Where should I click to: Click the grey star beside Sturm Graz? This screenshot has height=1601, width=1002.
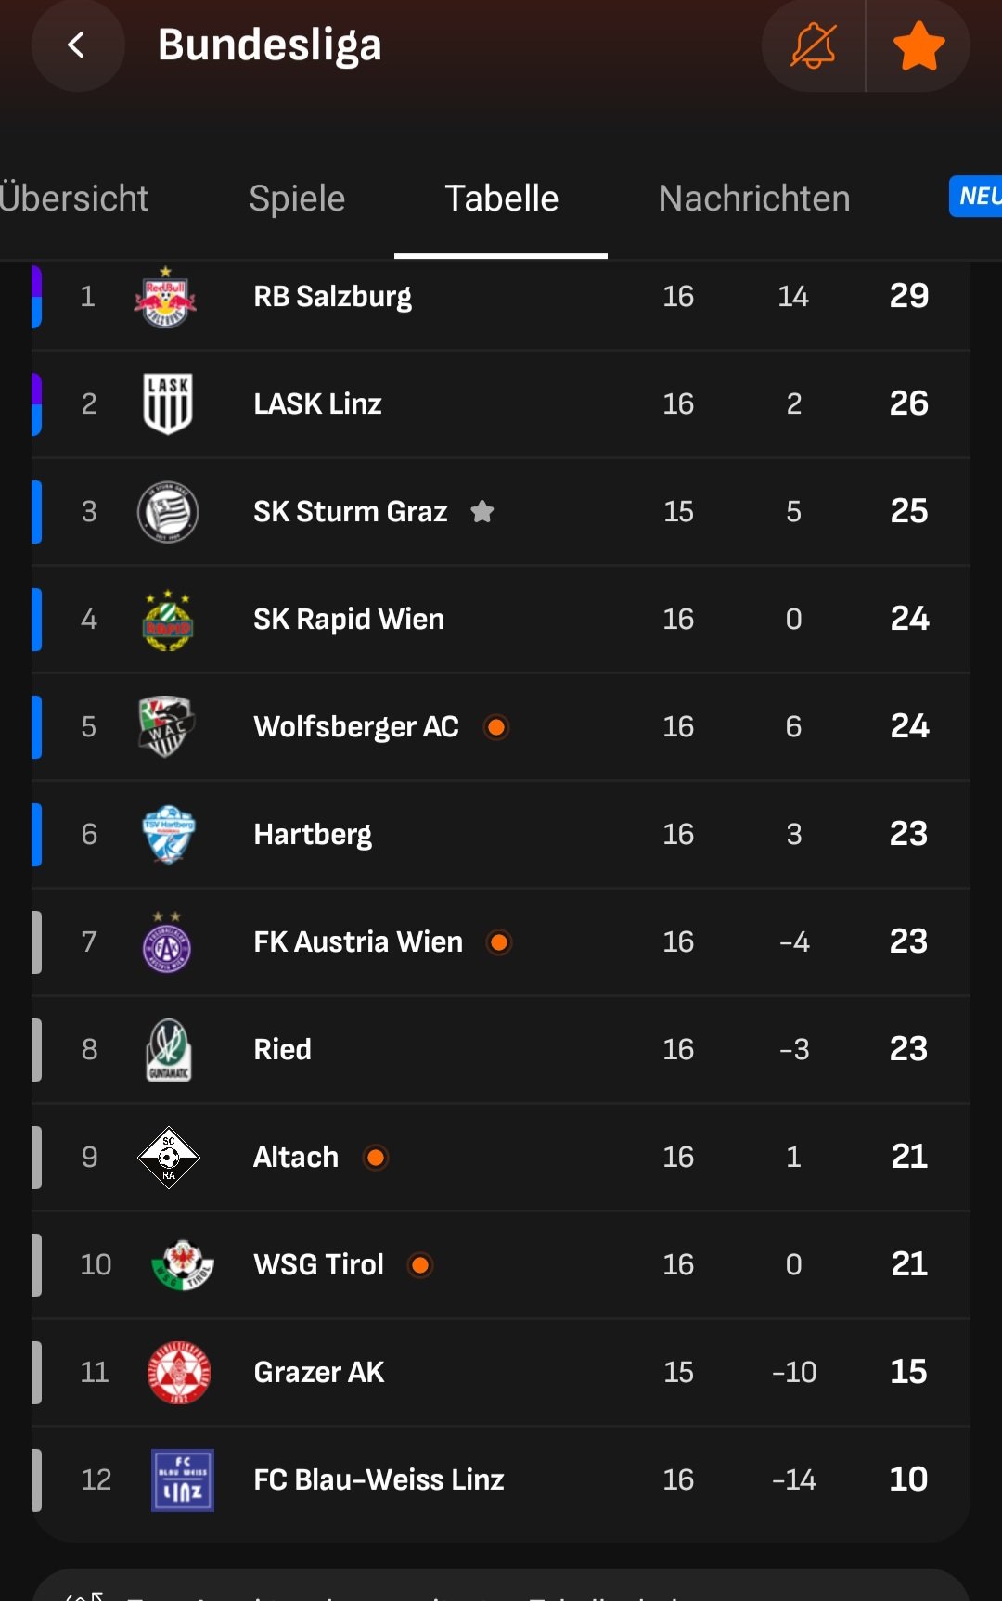[482, 511]
